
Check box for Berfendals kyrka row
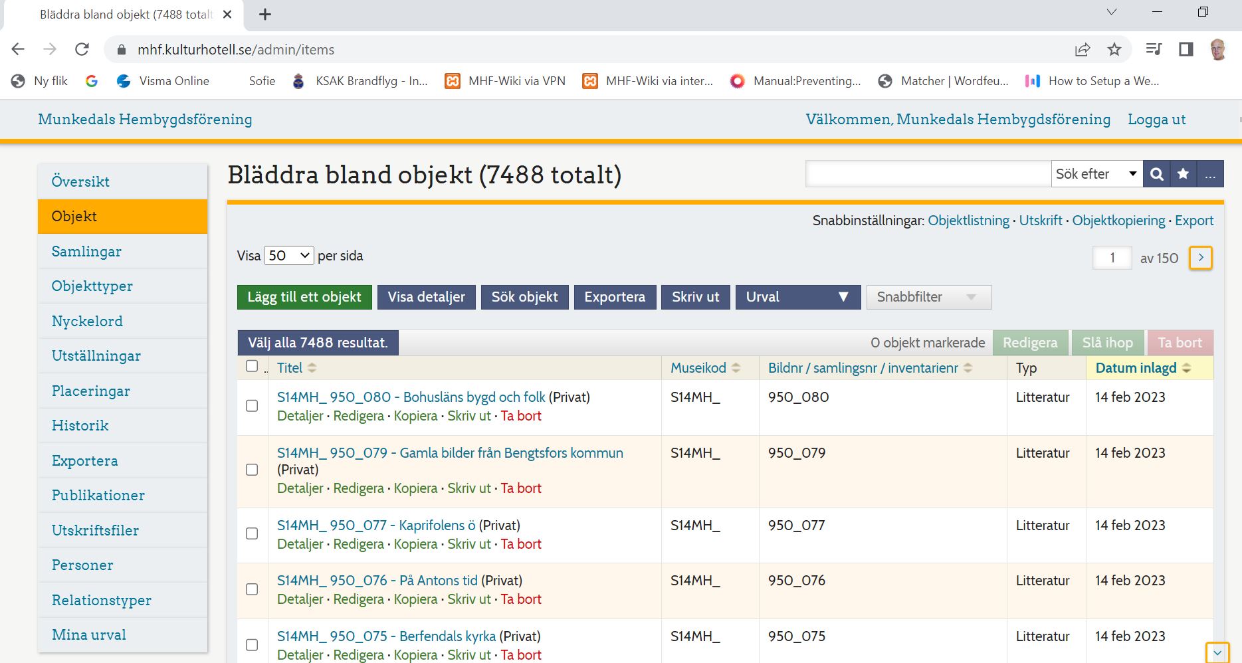coord(252,644)
